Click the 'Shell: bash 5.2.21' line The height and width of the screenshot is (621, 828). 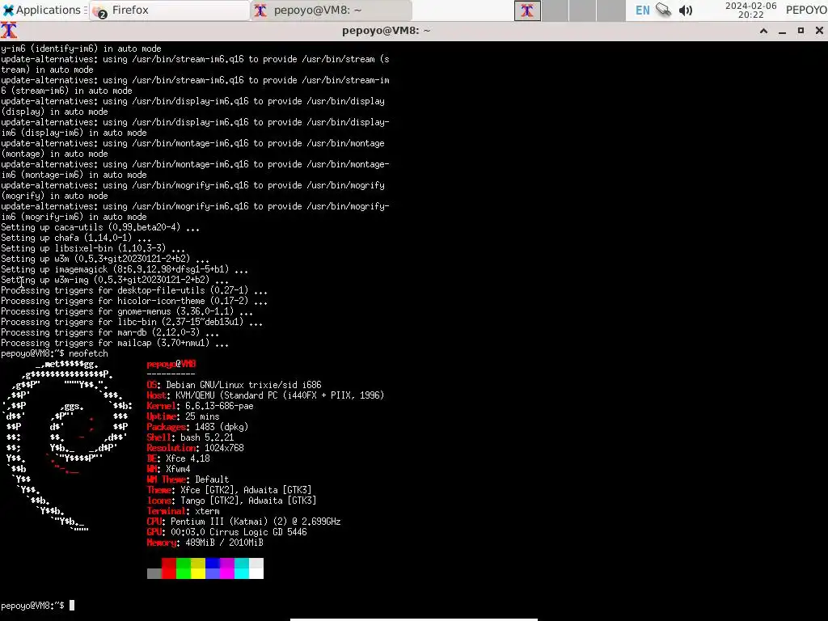(x=190, y=437)
